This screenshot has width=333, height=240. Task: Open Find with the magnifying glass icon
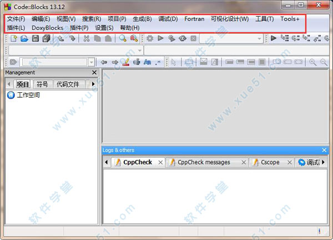[123, 38]
